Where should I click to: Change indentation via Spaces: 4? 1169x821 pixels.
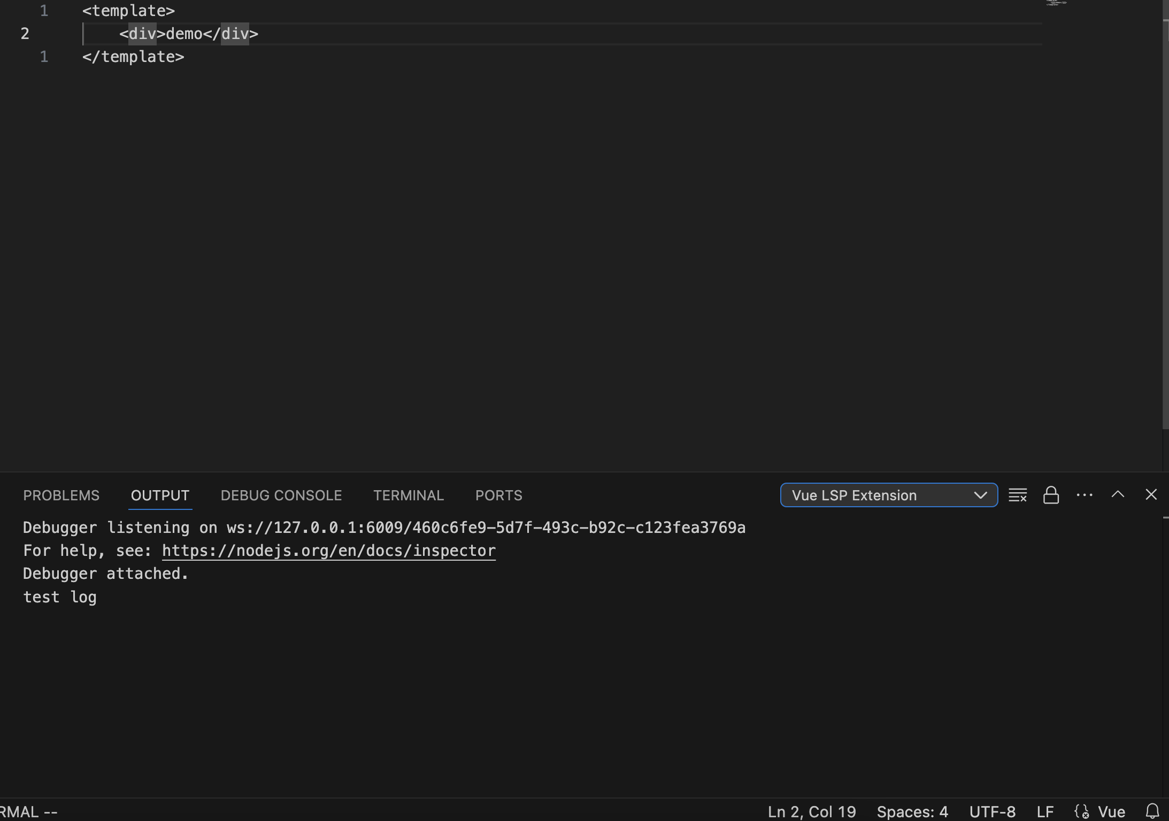point(912,811)
